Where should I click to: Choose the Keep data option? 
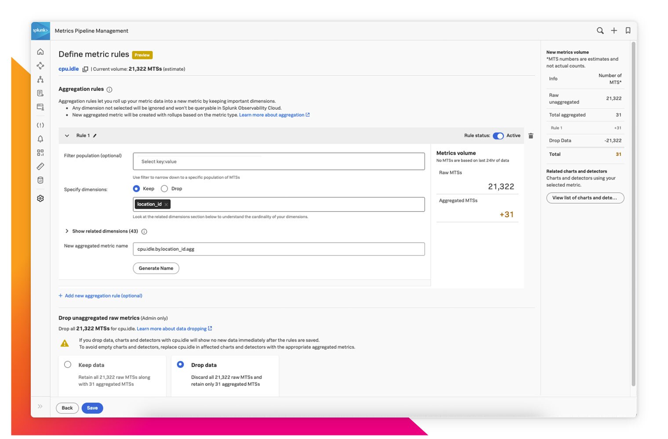point(68,364)
